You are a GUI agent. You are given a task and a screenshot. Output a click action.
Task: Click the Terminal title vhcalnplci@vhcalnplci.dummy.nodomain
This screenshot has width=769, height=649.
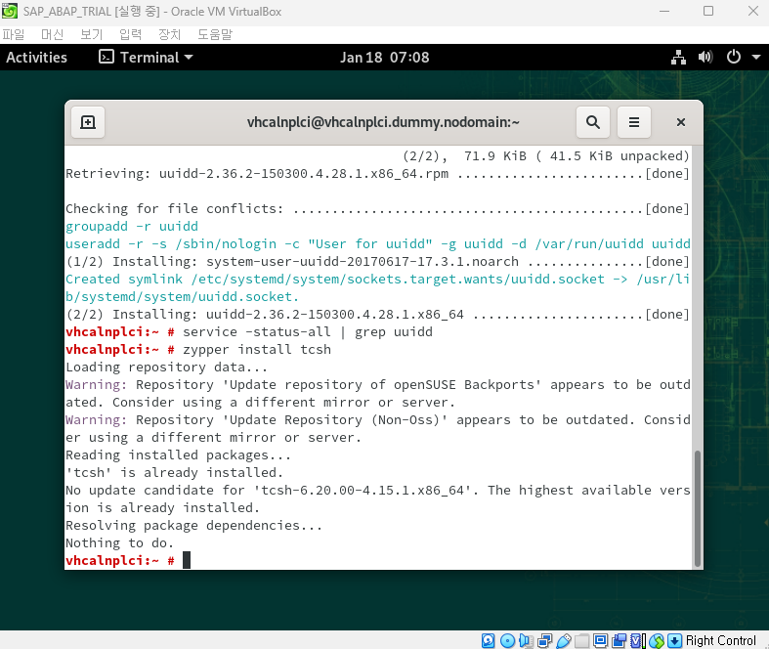coord(383,122)
